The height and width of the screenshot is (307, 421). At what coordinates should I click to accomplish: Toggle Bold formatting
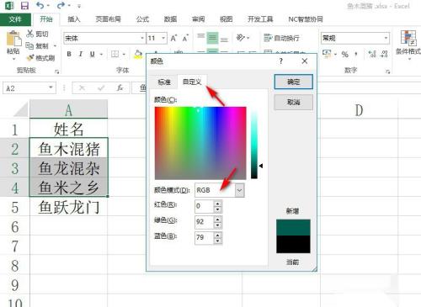coord(69,54)
